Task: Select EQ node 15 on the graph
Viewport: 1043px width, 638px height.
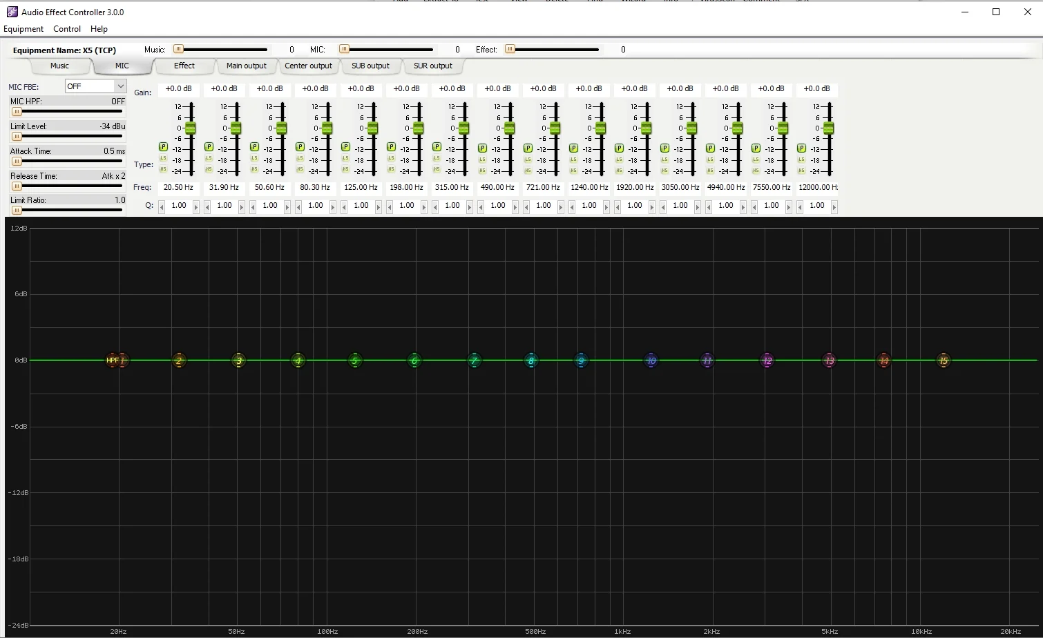Action: click(x=944, y=360)
